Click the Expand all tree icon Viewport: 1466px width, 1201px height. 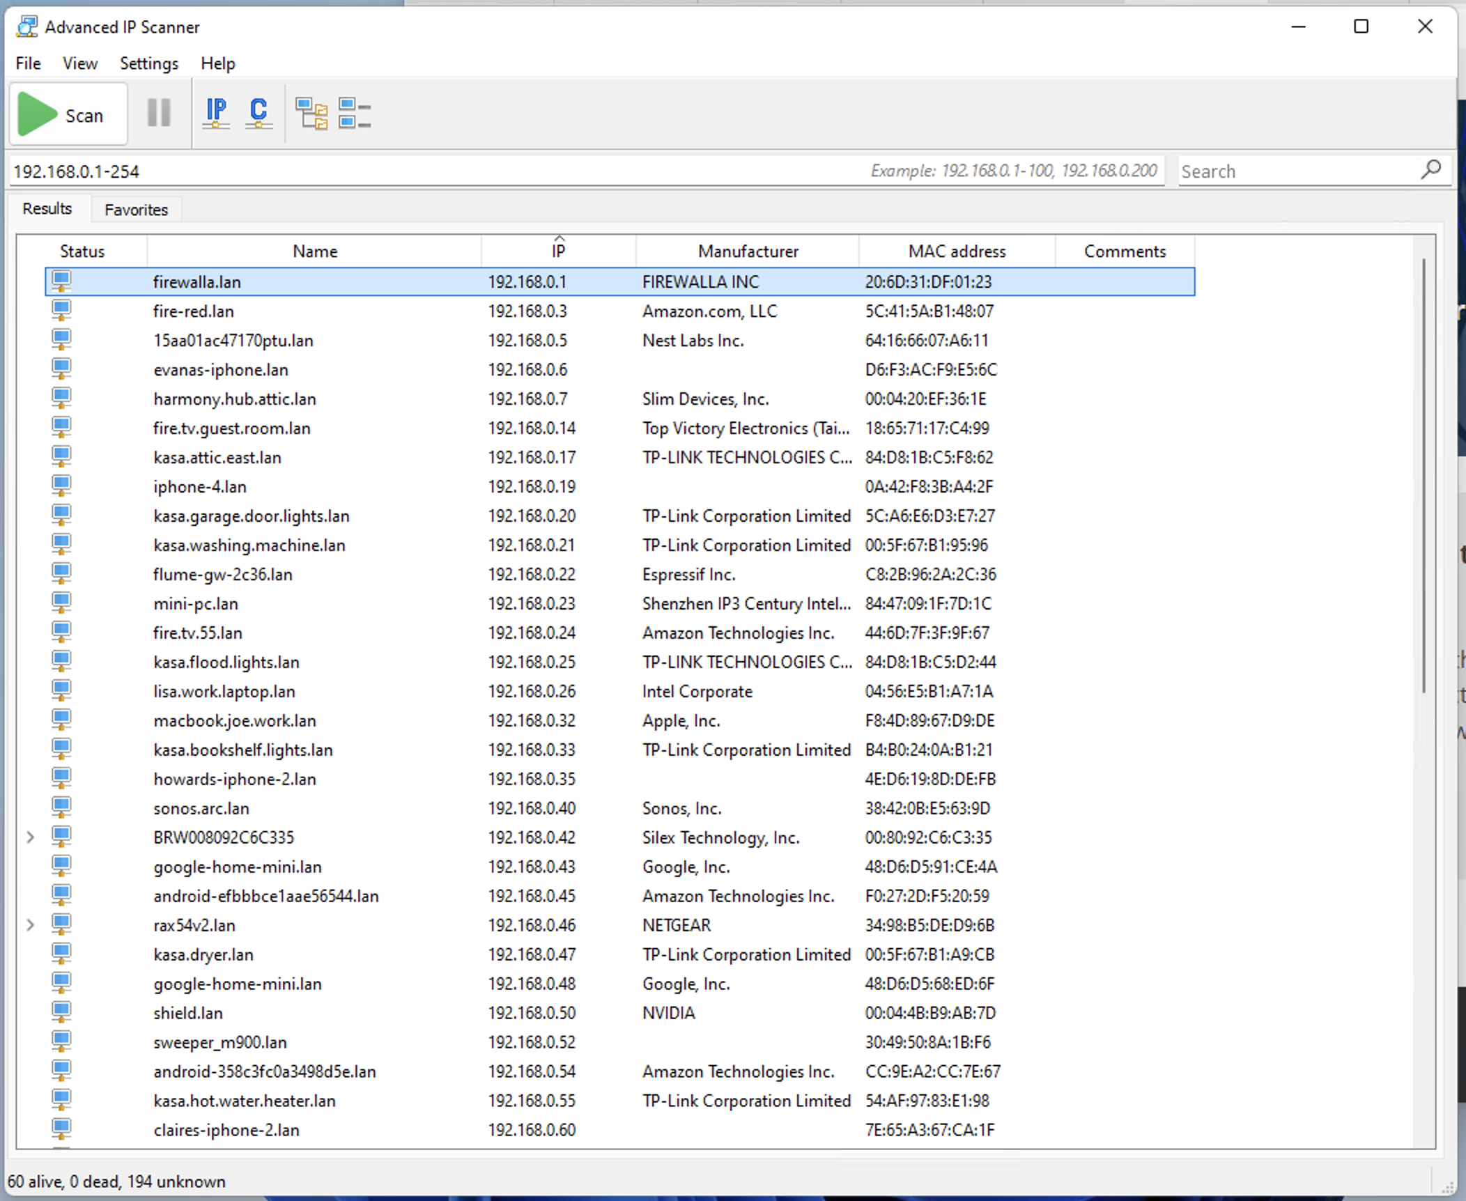(311, 114)
